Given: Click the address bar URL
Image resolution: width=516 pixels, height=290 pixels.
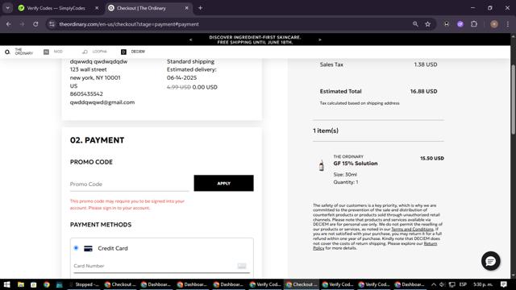Looking at the screenshot, I should click(129, 24).
